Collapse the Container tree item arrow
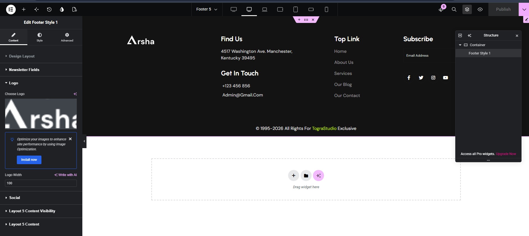 460,45
